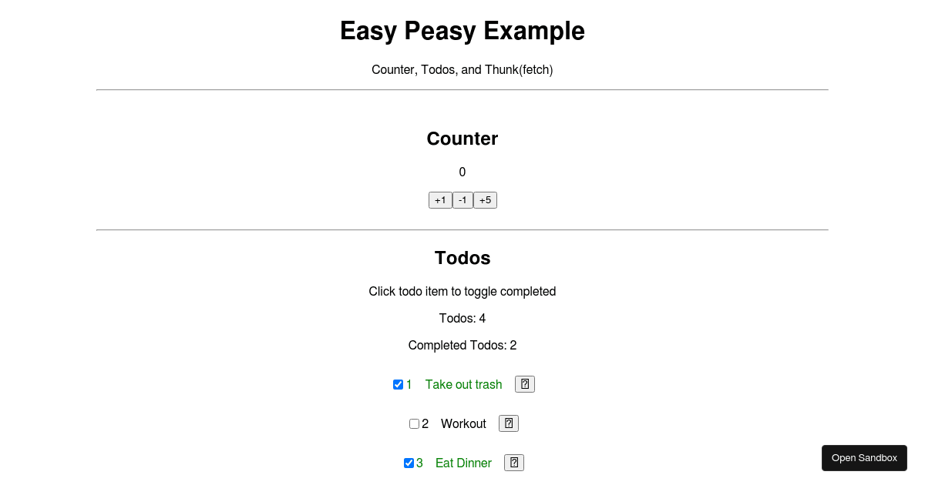Viewport: 925px width, 485px height.
Task: Click the delete icon next to Take out trash
Action: pos(525,383)
